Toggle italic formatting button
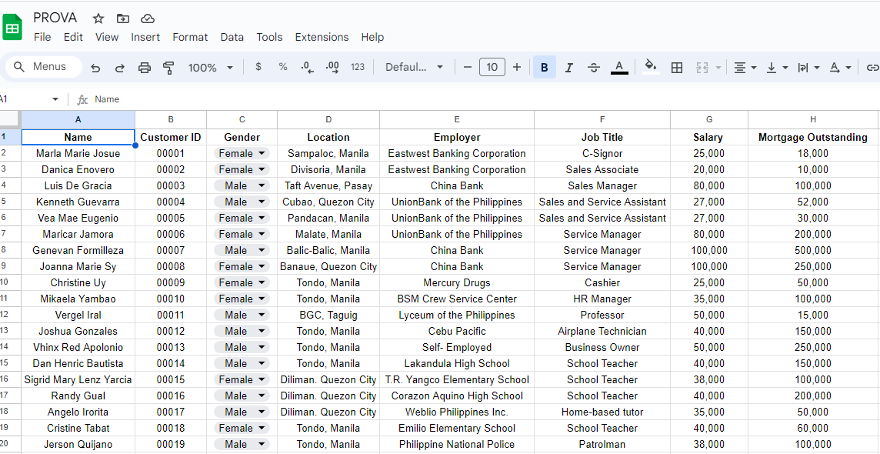Image resolution: width=880 pixels, height=454 pixels. coord(568,68)
